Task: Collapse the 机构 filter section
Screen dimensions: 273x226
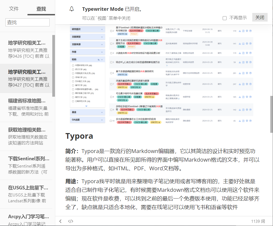Action: coord(102,60)
